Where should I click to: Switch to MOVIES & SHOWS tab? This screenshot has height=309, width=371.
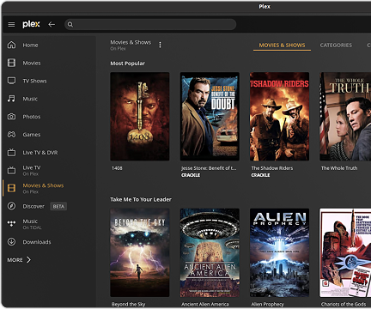(282, 45)
